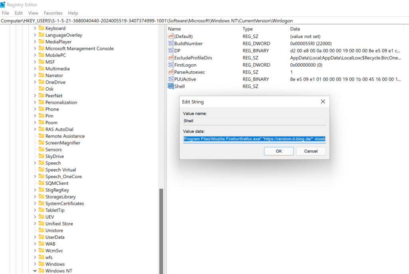Expand the Speech registry key
The image size is (409, 274).
tap(35, 163)
